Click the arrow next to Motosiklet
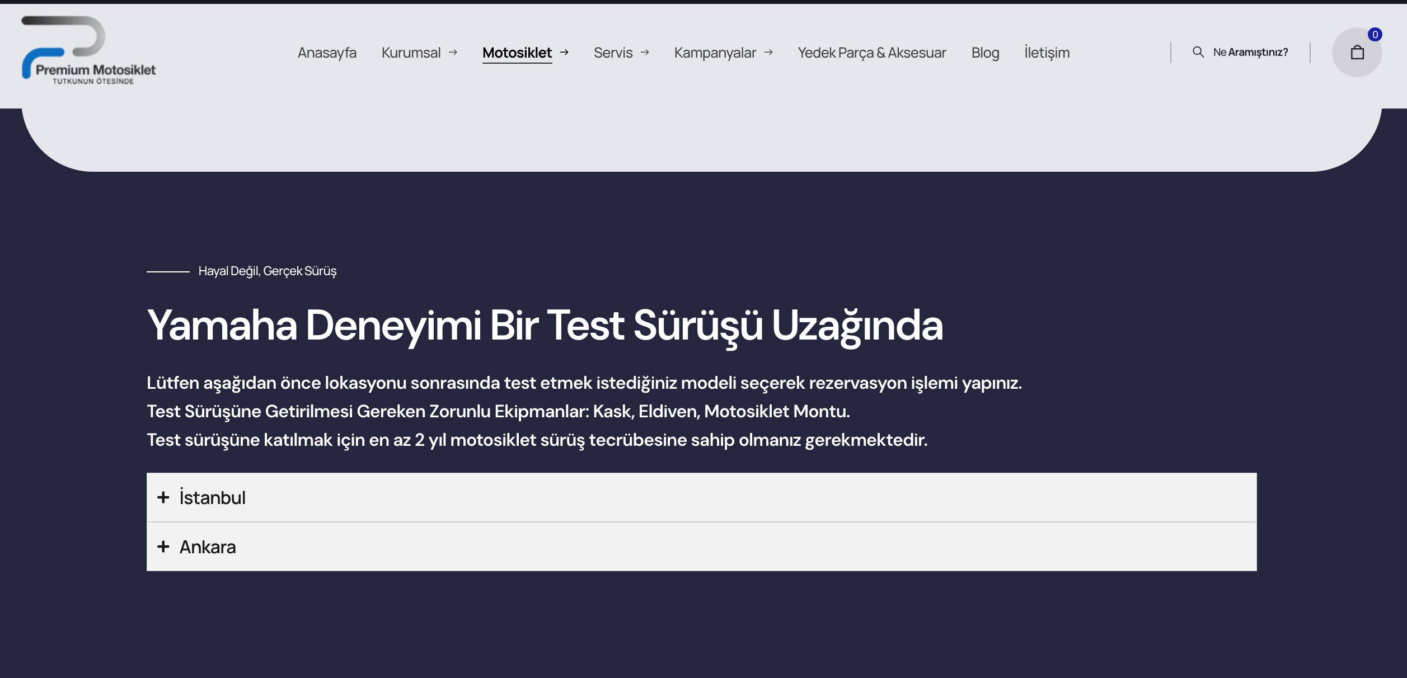Image resolution: width=1407 pixels, height=678 pixels. [564, 53]
